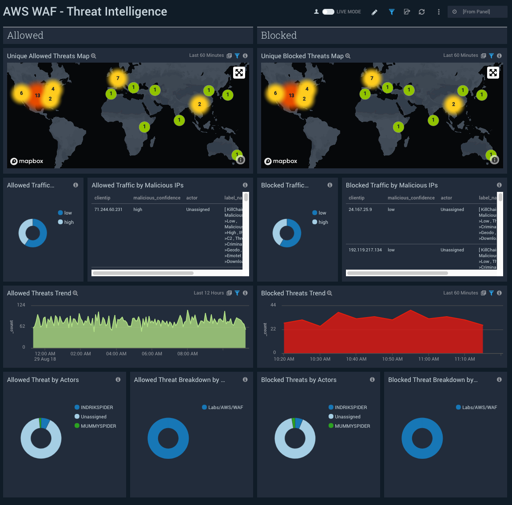Refresh the dashboard with reload icon
The width and height of the screenshot is (512, 505).
click(x=422, y=12)
